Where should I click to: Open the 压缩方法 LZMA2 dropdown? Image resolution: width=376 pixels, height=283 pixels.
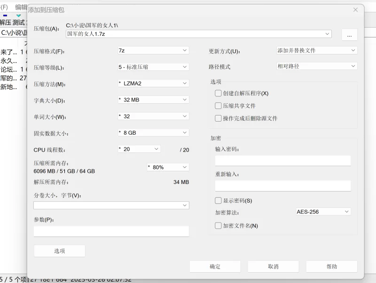[x=153, y=84]
